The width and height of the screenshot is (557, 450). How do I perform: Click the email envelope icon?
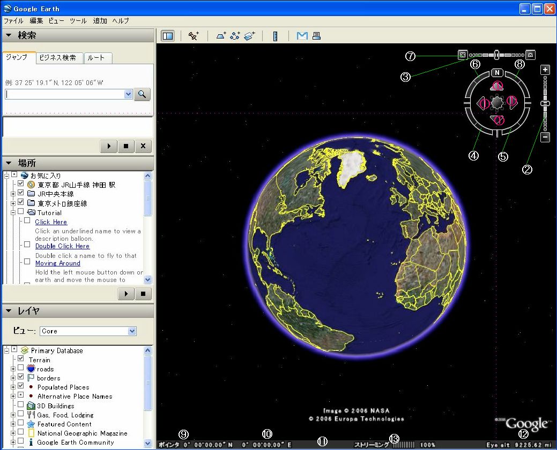click(x=302, y=36)
